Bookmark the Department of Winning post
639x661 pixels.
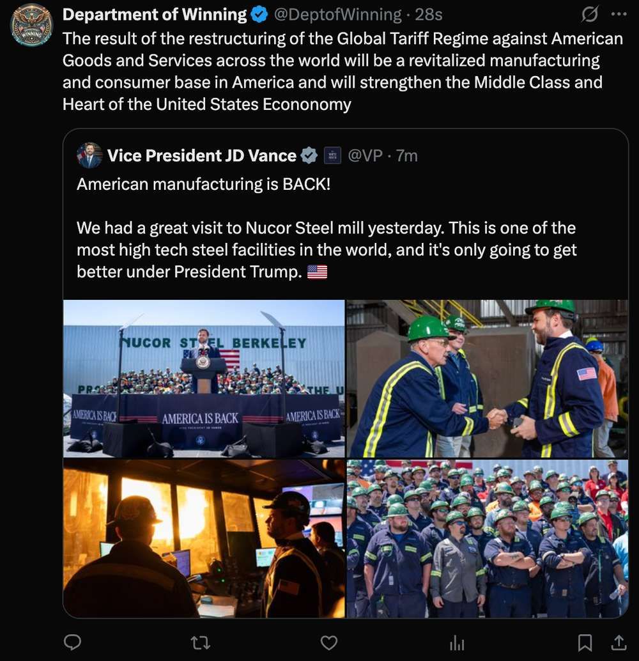(585, 643)
